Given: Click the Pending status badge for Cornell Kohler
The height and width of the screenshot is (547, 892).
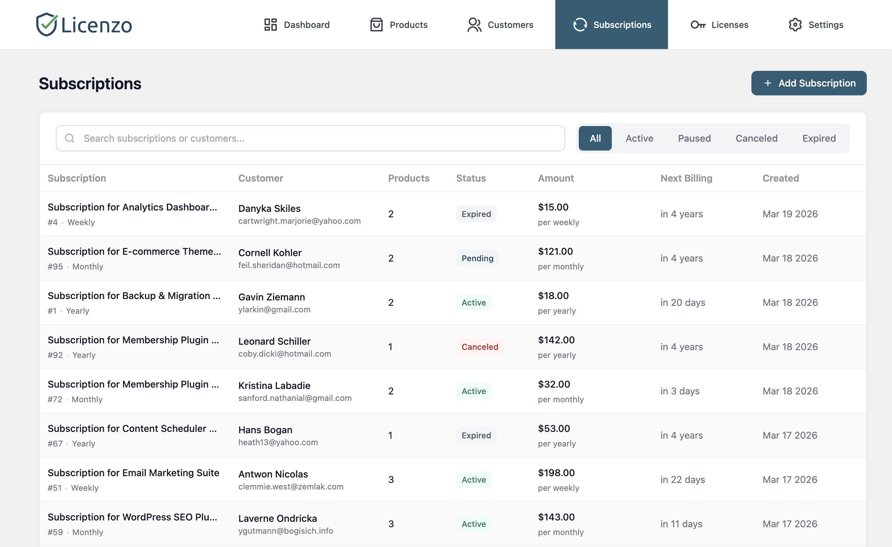Looking at the screenshot, I should point(477,258).
